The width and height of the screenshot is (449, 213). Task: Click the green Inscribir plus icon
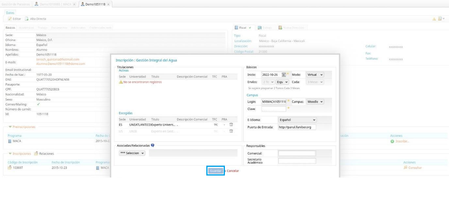(392, 141)
